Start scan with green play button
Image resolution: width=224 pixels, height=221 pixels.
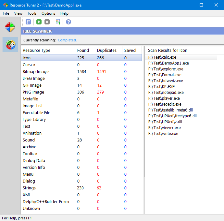click(x=39, y=22)
